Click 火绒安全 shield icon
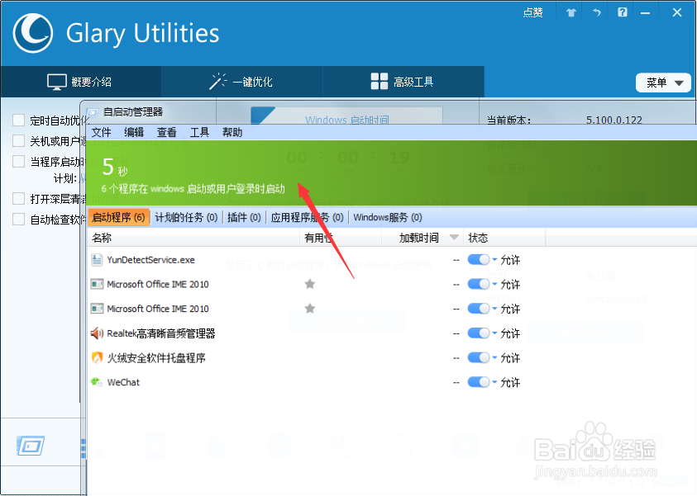The width and height of the screenshot is (697, 496). pyautogui.click(x=97, y=357)
